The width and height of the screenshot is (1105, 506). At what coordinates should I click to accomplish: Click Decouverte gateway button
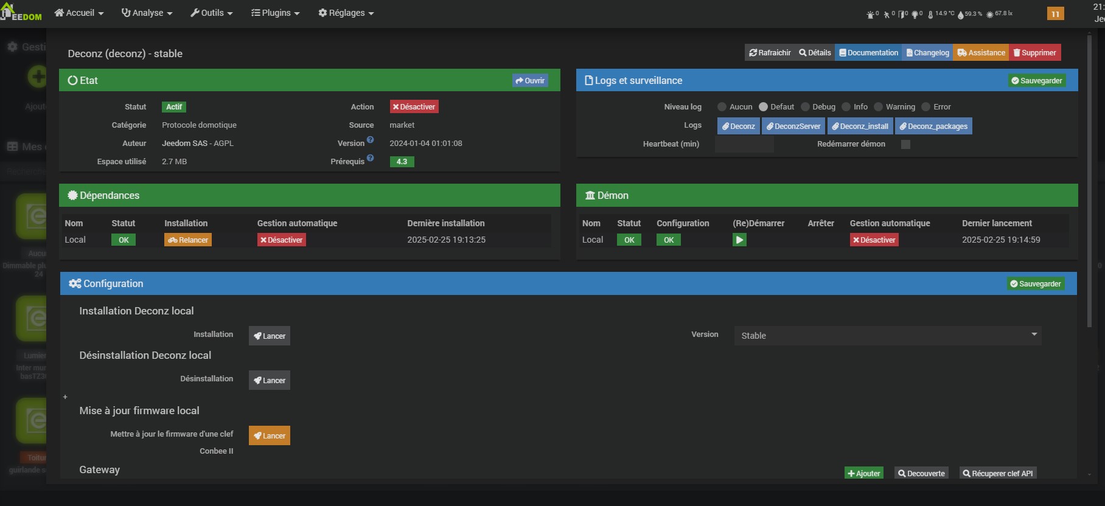coord(921,473)
